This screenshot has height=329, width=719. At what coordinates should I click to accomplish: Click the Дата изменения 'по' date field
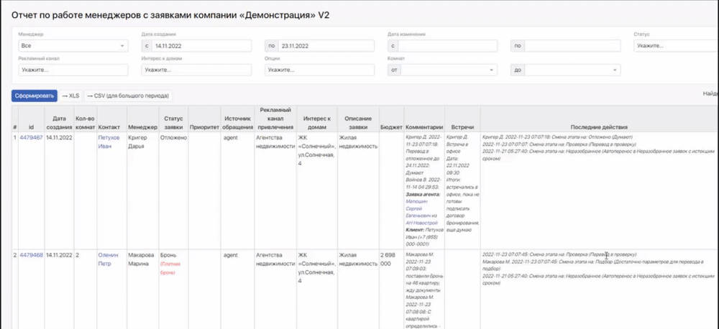pos(571,46)
